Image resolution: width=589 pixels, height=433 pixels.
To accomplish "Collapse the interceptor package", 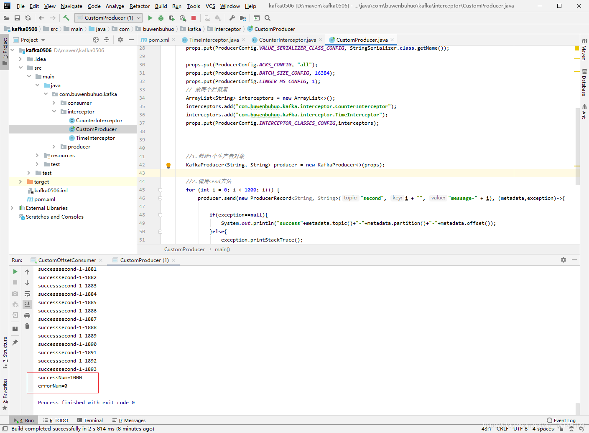I will pyautogui.click(x=54, y=111).
